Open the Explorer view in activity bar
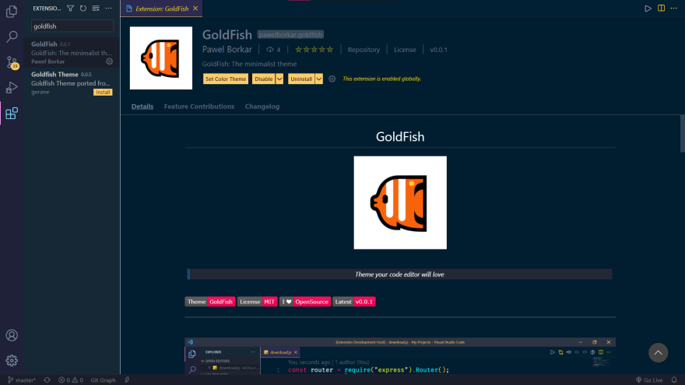 (x=12, y=12)
